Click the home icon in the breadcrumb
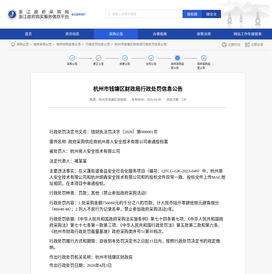Viewport: 272px width, 274px height. [x=13, y=44]
